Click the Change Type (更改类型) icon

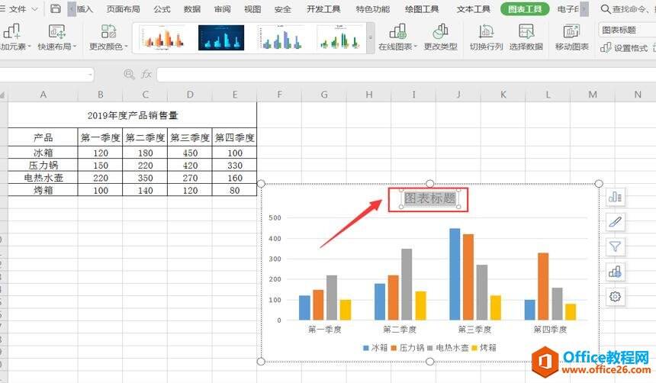(440, 31)
